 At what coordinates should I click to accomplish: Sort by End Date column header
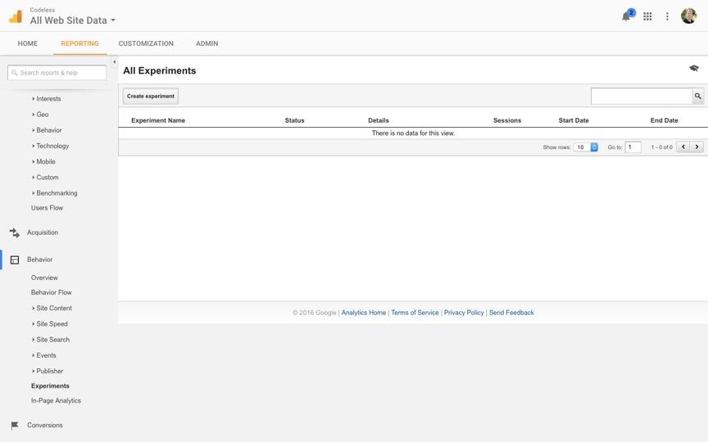(x=665, y=120)
